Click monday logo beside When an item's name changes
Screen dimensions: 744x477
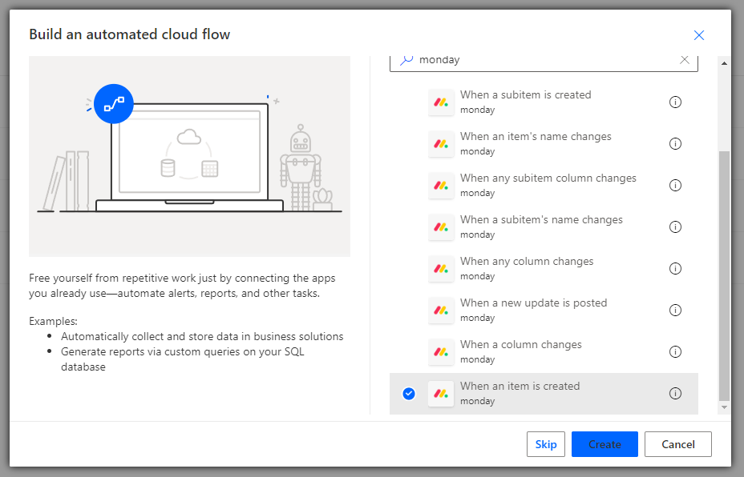tap(441, 143)
